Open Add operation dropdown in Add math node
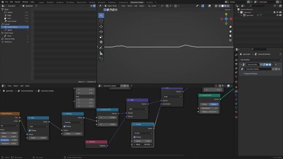This screenshot has width=283, height=159. coord(38,126)
